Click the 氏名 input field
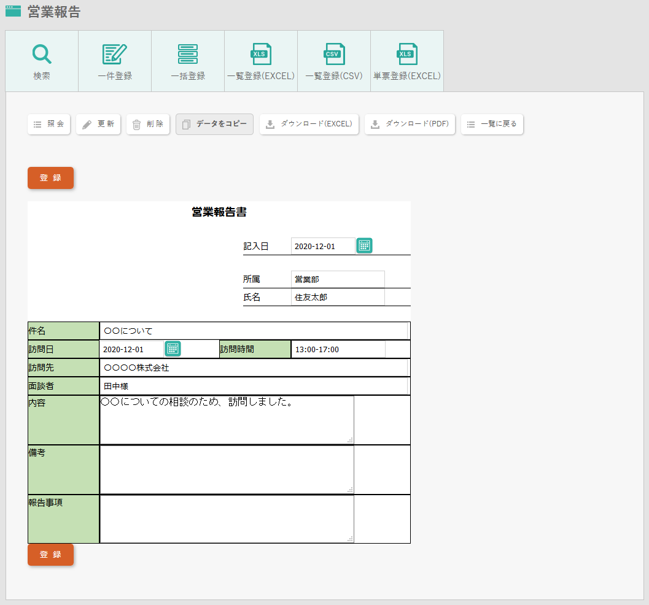Viewport: 649px width, 605px height. [338, 297]
